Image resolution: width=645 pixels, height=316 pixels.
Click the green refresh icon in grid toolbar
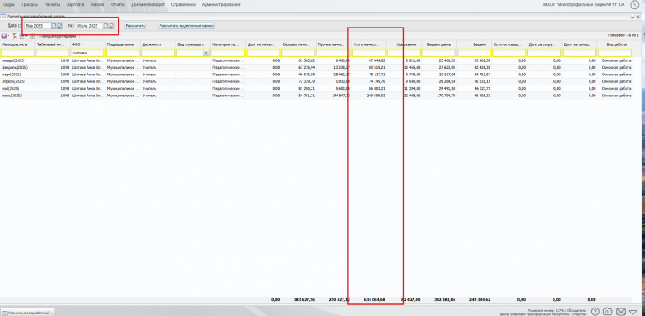tap(33, 36)
